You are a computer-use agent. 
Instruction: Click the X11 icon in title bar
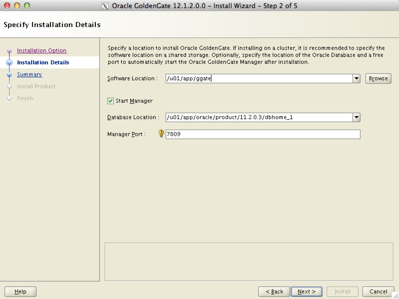[105, 6]
